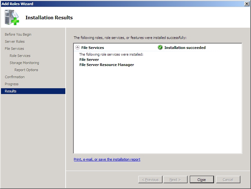251x189 pixels.
Task: Click the File Server Resource Manager entry
Action: click(107, 65)
